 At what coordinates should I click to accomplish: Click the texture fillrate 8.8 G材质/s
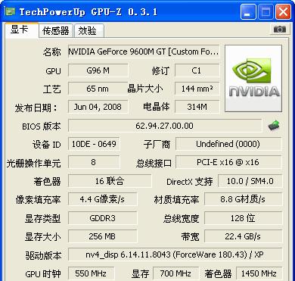pyautogui.click(x=243, y=199)
